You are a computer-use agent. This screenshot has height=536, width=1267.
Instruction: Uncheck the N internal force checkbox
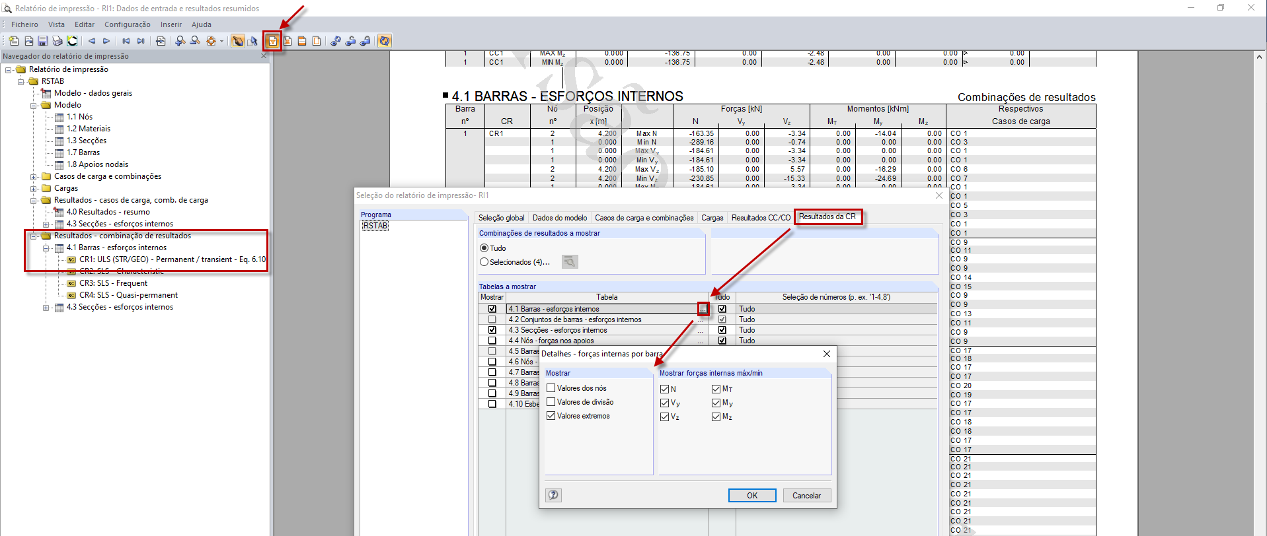click(x=665, y=389)
